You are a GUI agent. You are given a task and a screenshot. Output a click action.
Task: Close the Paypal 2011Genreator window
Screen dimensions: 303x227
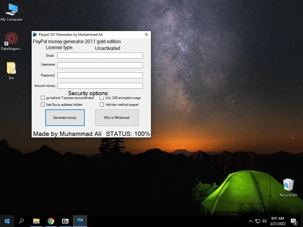tap(146, 35)
